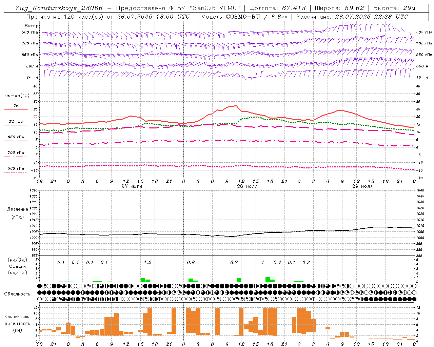Click the precipitation value "0.8"

click(x=191, y=262)
